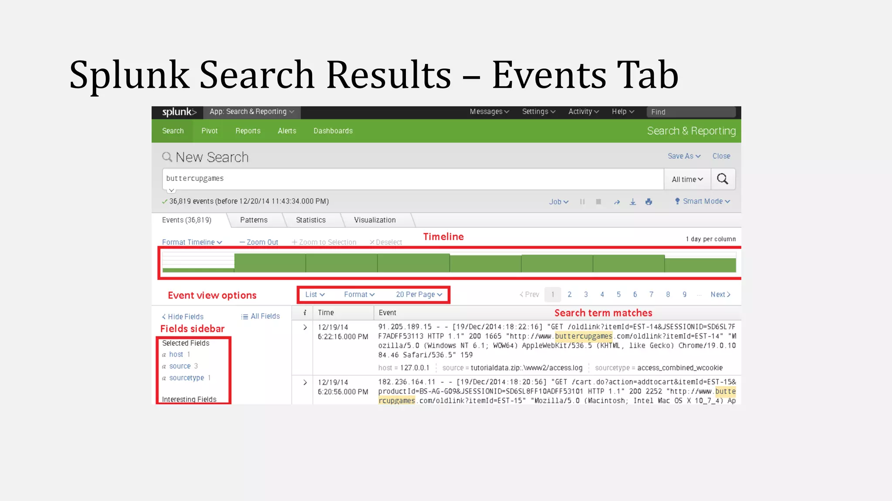Viewport: 892px width, 501px height.
Task: Open the Activity menu
Action: (584, 112)
